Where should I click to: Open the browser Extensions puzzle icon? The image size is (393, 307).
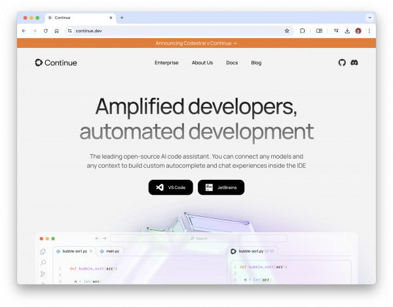click(303, 31)
